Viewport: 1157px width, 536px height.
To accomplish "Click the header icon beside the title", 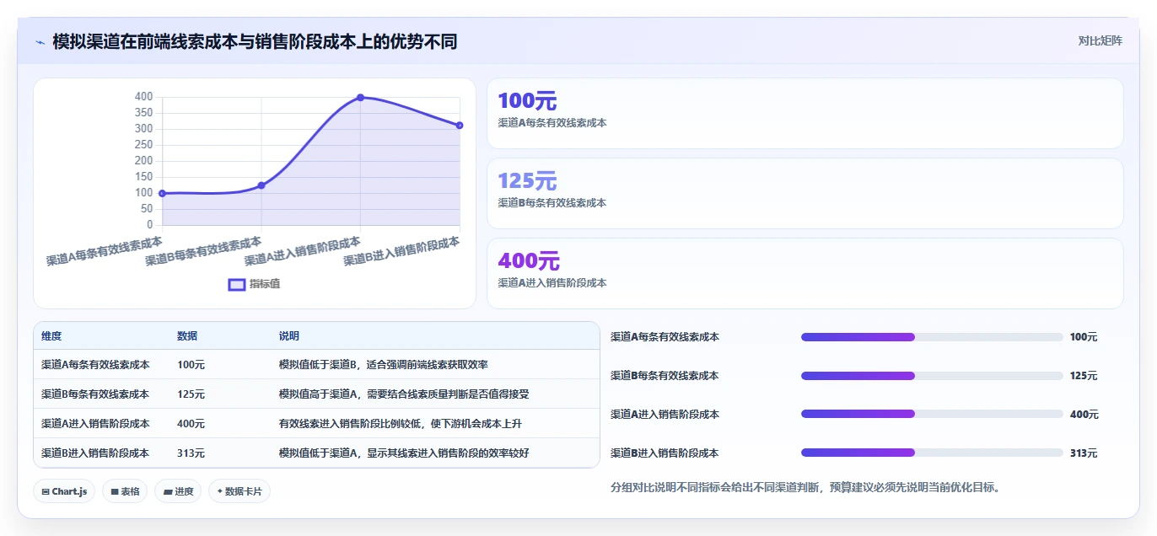I will coord(40,42).
